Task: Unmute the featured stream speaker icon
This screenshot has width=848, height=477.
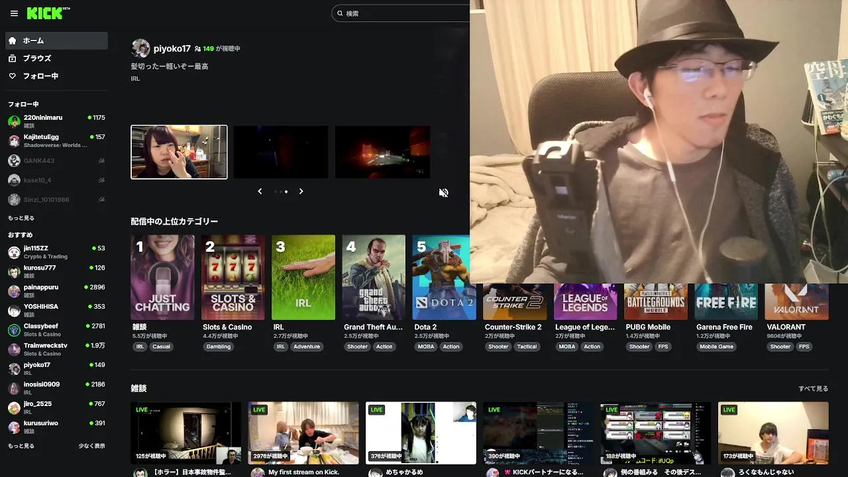Action: pos(444,193)
